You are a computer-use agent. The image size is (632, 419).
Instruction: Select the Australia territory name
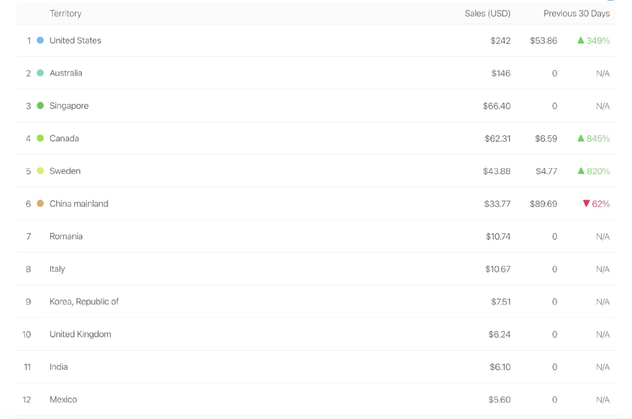point(66,73)
